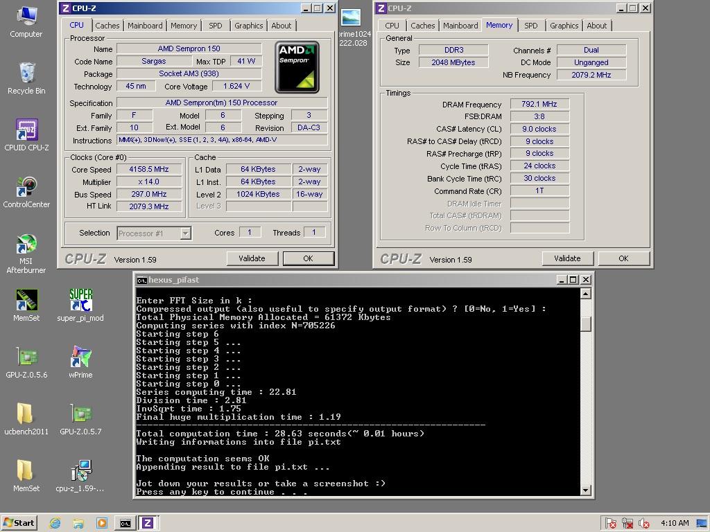Launch Windows Media Player from taskbar

pyautogui.click(x=102, y=524)
